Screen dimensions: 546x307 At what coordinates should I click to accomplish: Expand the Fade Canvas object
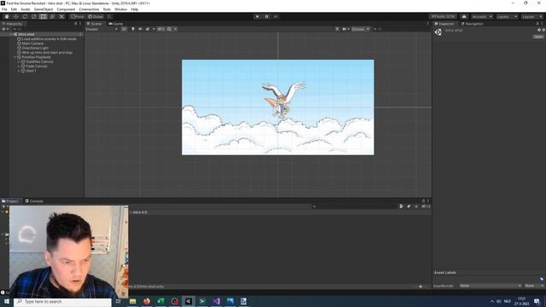(19, 67)
